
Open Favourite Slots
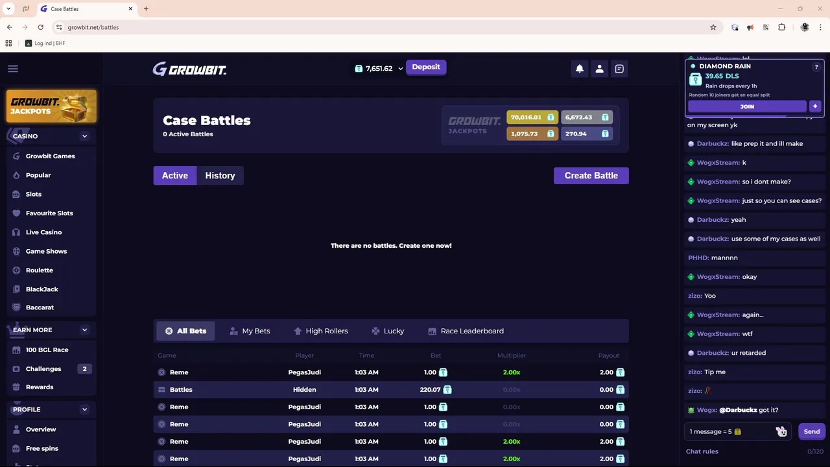click(x=49, y=213)
